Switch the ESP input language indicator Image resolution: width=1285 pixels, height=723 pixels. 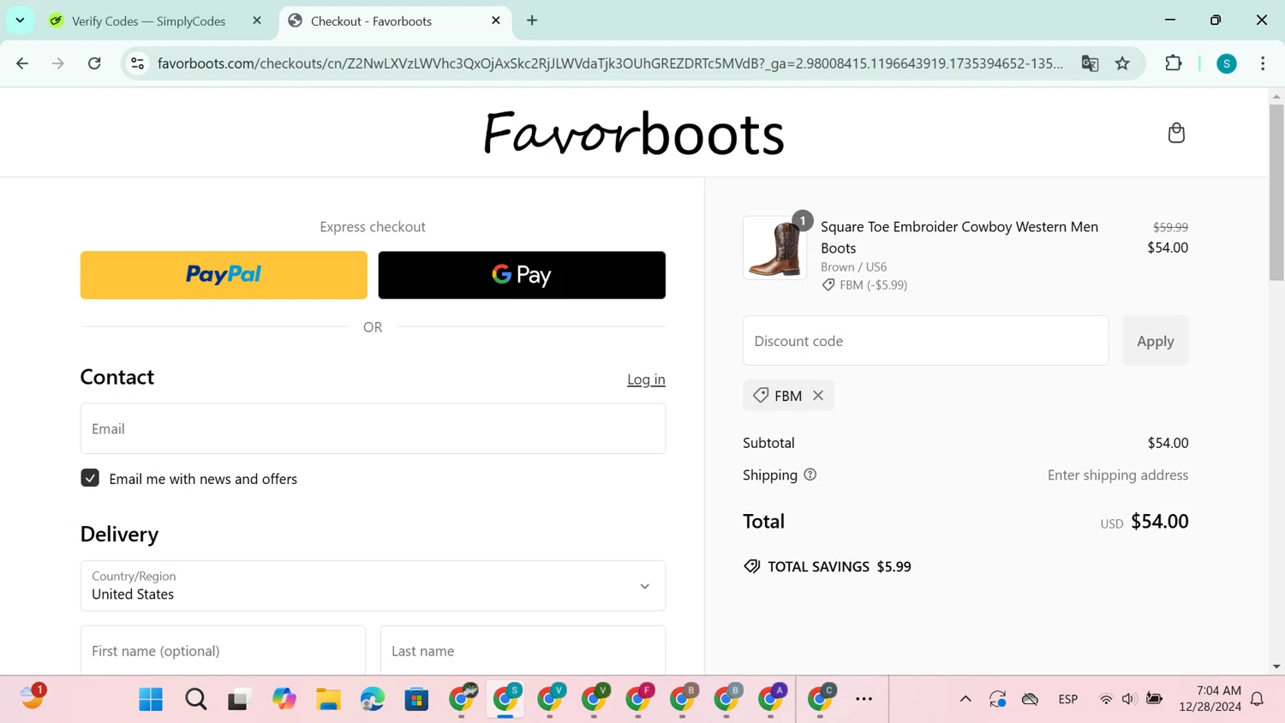1067,699
